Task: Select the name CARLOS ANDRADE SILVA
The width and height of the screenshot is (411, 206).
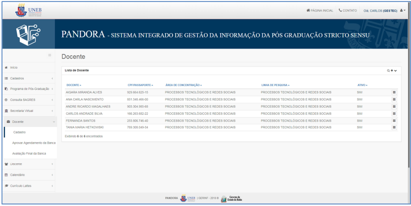Action: [x=84, y=114]
